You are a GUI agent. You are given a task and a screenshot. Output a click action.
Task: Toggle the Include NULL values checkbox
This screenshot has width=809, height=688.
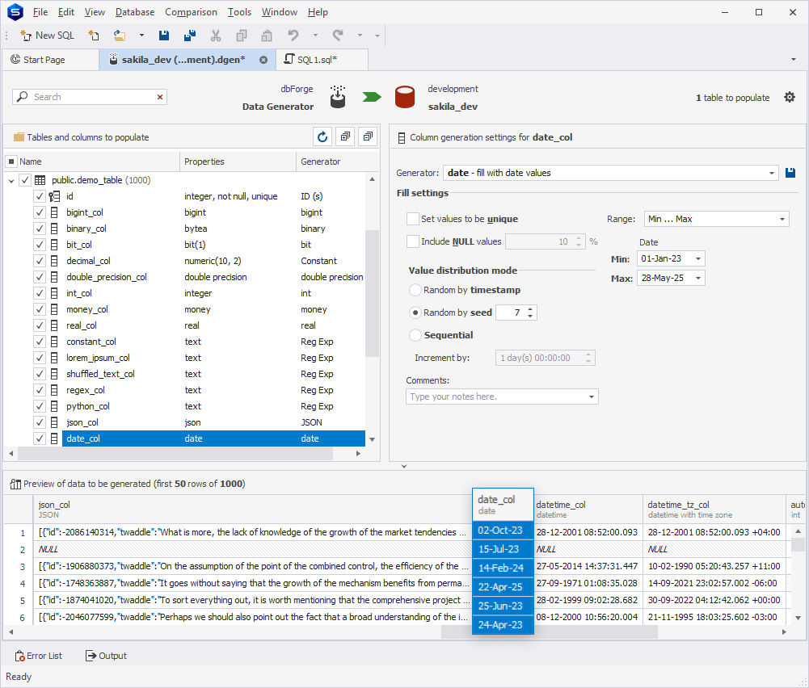pos(413,241)
